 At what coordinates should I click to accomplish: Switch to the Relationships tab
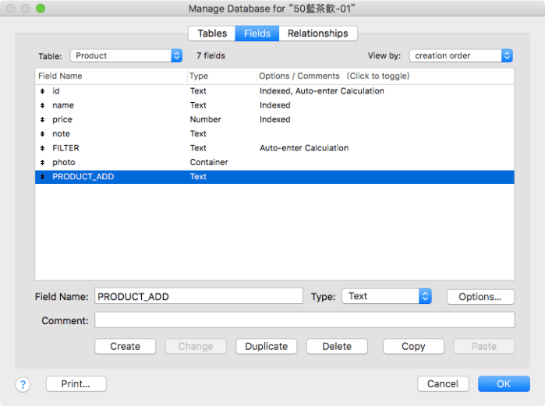click(317, 34)
